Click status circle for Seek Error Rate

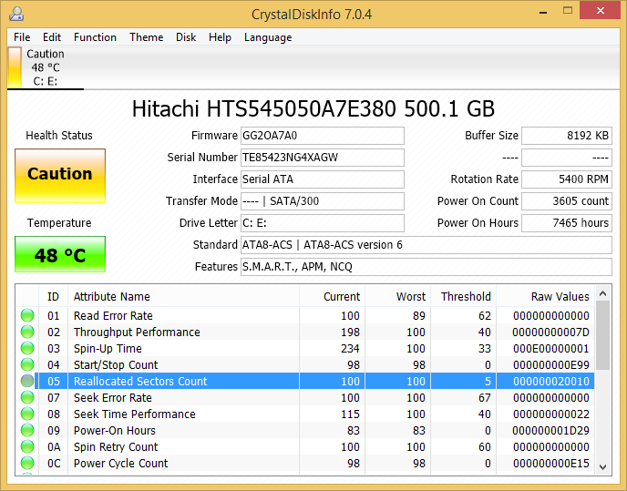(x=27, y=397)
